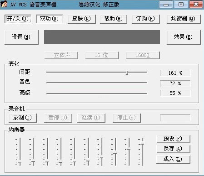The height and width of the screenshot is (176, 204).
Task: Click the fifth equalizer band slider
Action: (73, 152)
